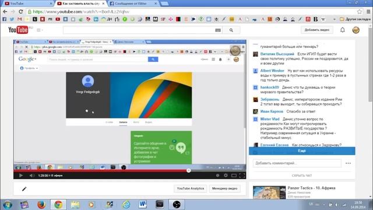Click the edit pencil icon below video
373x210 pixels.
coord(24,189)
